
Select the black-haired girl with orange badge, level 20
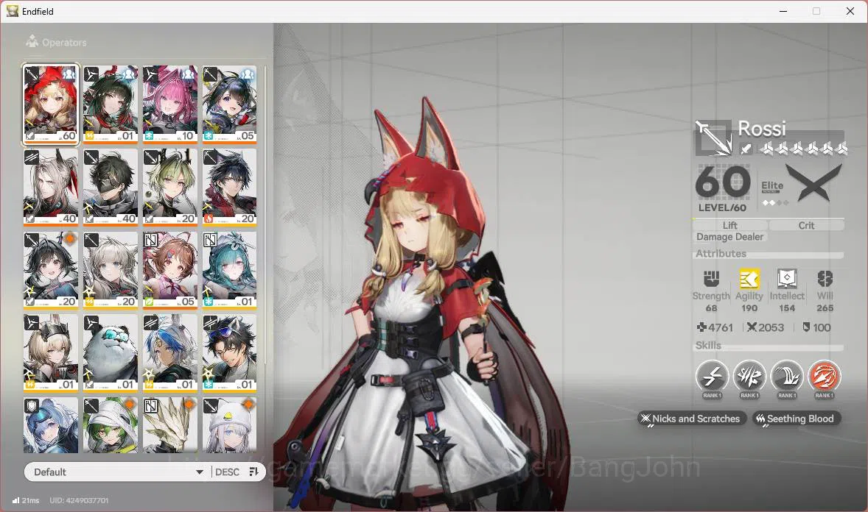pos(50,270)
